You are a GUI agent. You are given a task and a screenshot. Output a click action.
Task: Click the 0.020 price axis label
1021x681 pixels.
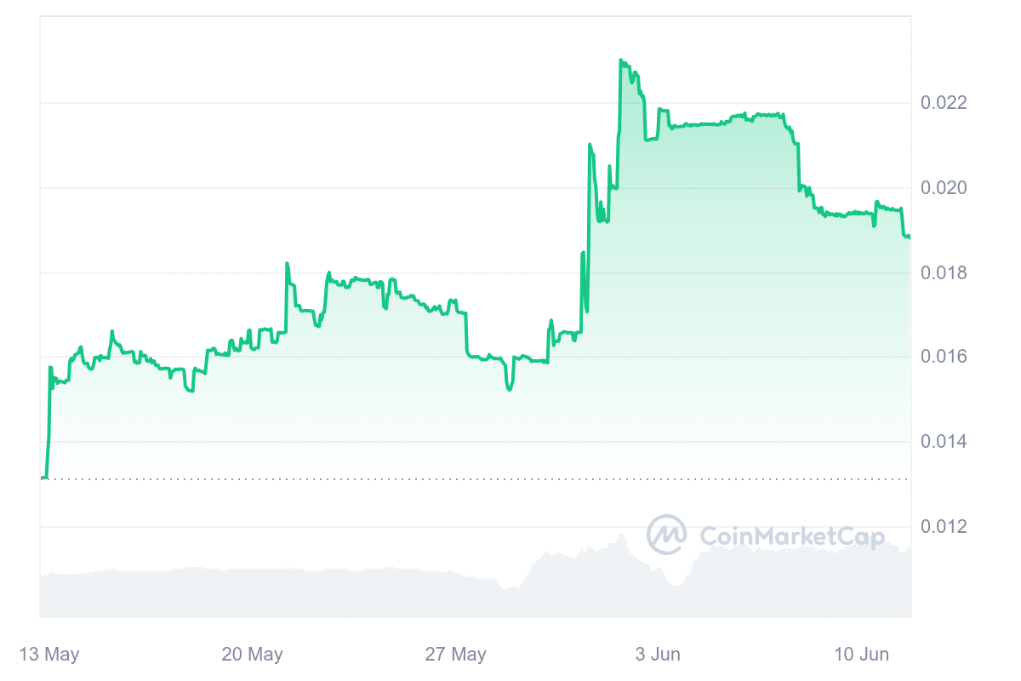pyautogui.click(x=944, y=187)
